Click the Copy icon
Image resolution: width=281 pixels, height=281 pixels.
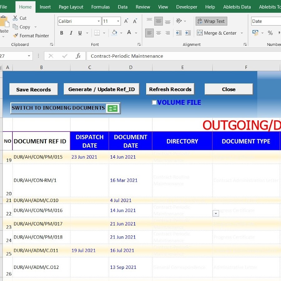[x=15, y=27]
